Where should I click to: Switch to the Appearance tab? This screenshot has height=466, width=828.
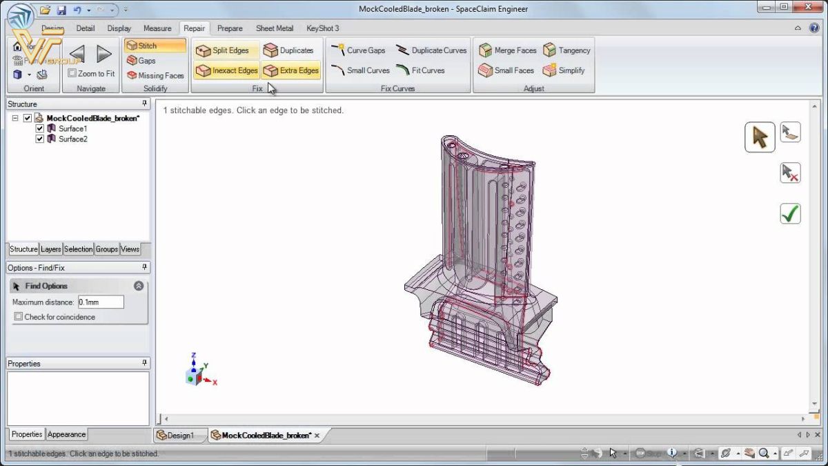pyautogui.click(x=67, y=434)
